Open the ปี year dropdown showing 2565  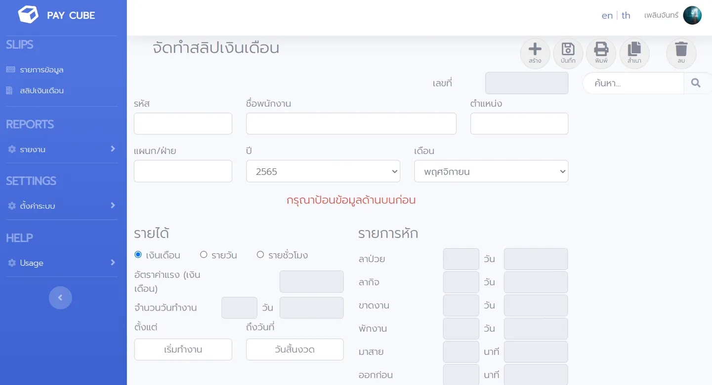pyautogui.click(x=323, y=171)
